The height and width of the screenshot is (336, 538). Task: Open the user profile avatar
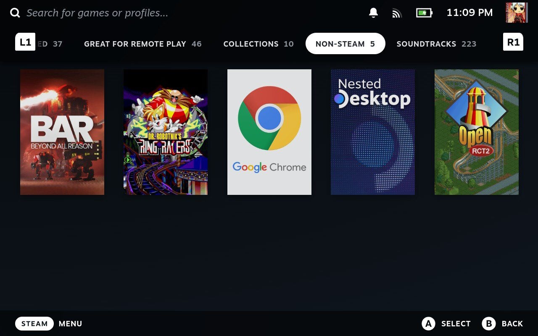pos(517,13)
